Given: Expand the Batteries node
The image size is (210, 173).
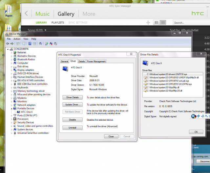Looking at the screenshot, I should coord(11,53).
